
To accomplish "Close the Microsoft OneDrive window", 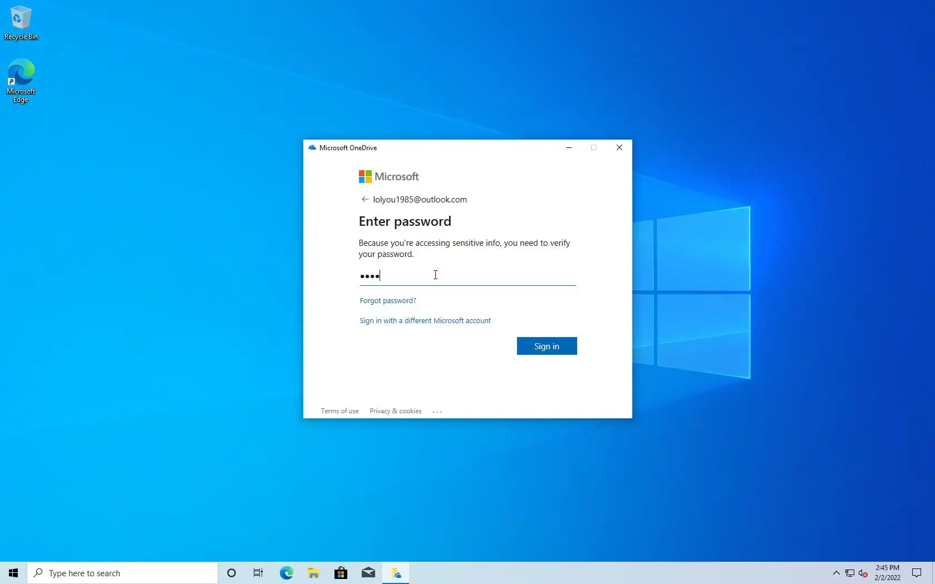I will [x=619, y=147].
